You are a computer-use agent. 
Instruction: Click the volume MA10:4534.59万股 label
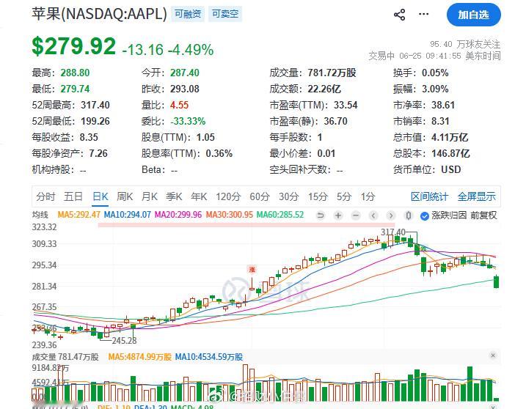pos(209,357)
